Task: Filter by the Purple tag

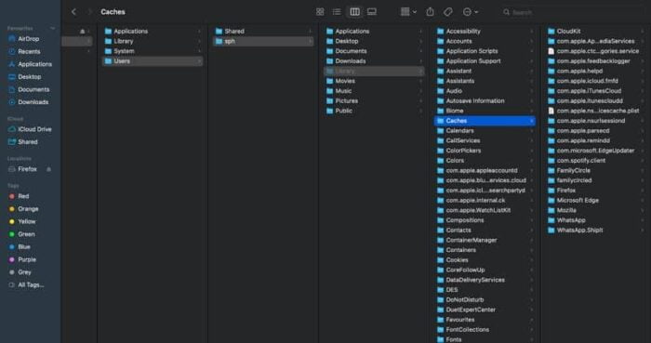Action: point(27,259)
